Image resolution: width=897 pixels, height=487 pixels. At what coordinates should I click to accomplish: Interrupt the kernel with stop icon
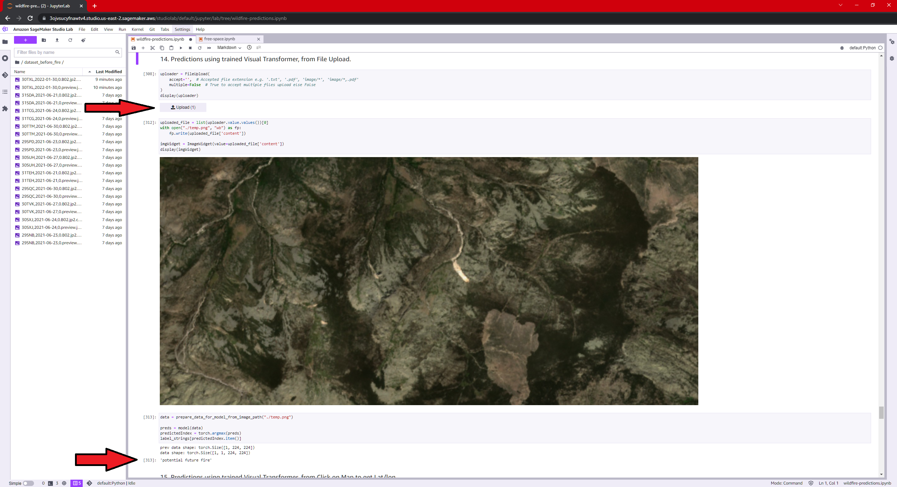point(190,48)
